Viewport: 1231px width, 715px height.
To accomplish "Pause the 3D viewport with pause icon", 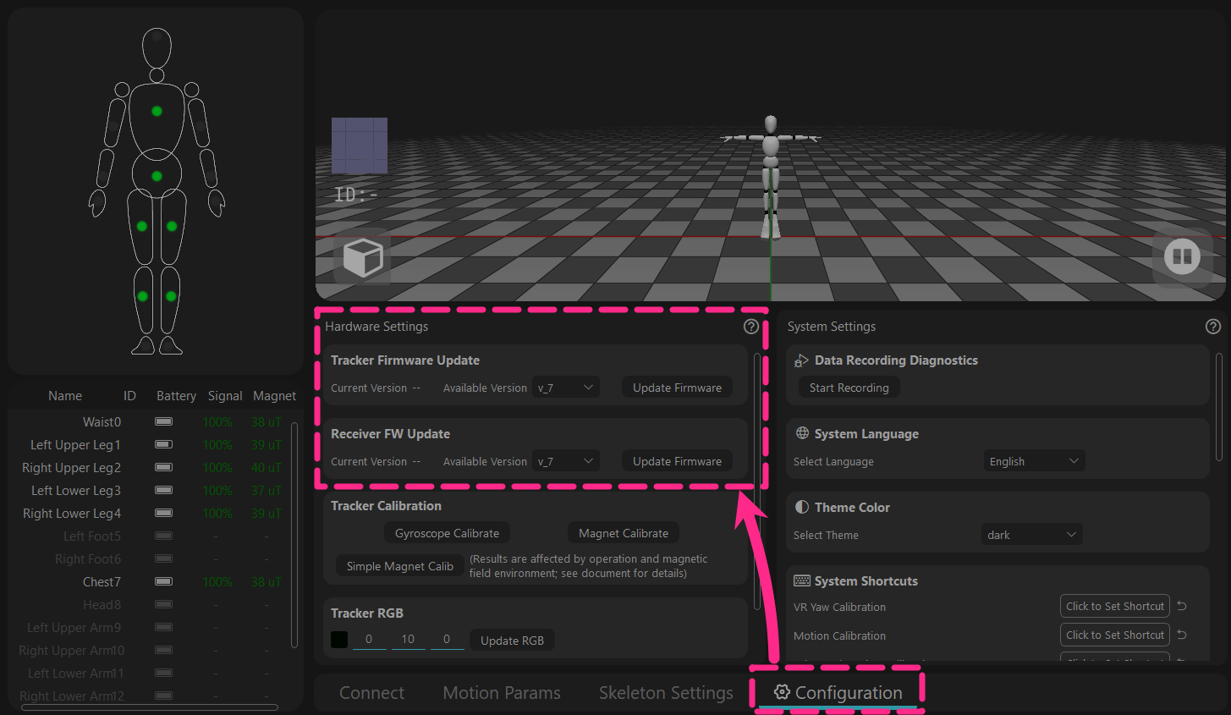I will pos(1182,256).
